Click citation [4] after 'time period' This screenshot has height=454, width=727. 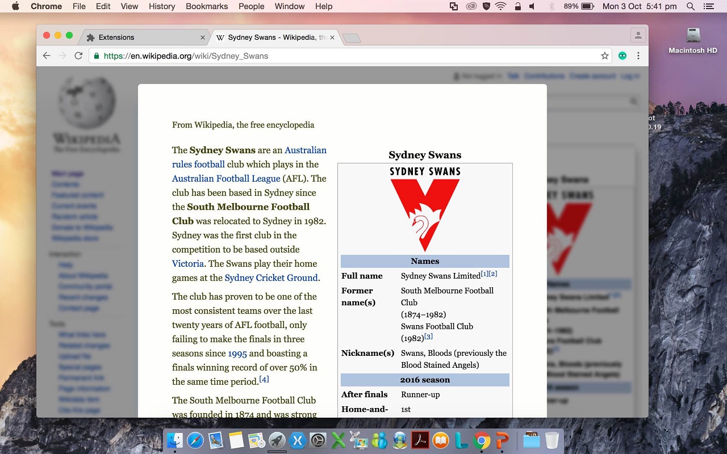264,379
